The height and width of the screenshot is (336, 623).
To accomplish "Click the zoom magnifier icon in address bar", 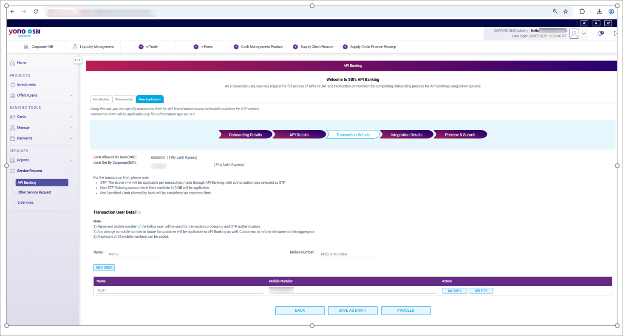I will (x=555, y=11).
